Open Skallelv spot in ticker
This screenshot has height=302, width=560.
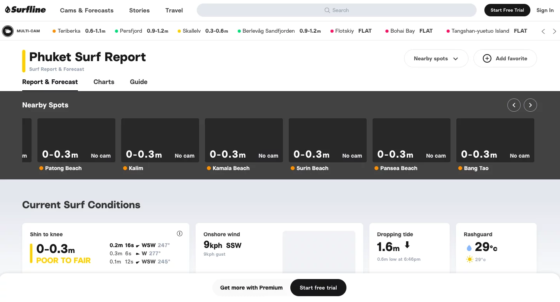click(x=203, y=31)
